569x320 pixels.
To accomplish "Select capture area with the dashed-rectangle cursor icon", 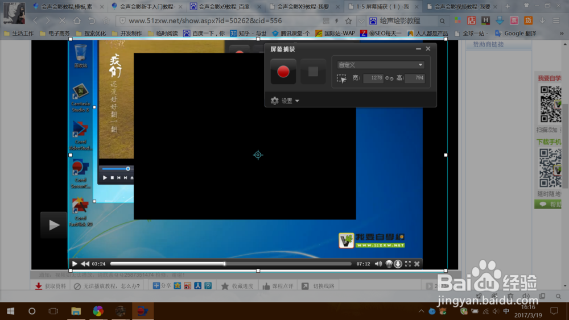I will (341, 78).
